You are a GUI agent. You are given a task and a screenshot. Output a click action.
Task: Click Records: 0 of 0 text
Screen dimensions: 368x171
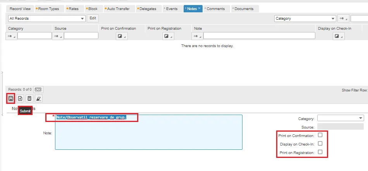tap(20, 89)
